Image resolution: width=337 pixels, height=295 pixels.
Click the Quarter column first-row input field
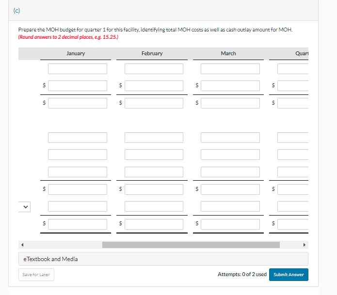tap(293, 69)
